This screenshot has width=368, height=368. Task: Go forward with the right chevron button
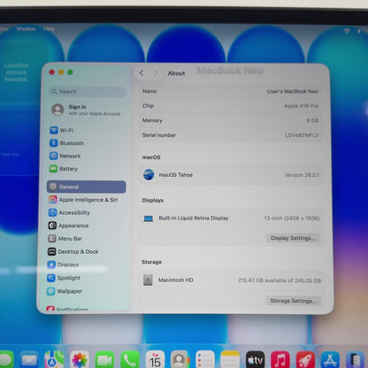pos(156,73)
